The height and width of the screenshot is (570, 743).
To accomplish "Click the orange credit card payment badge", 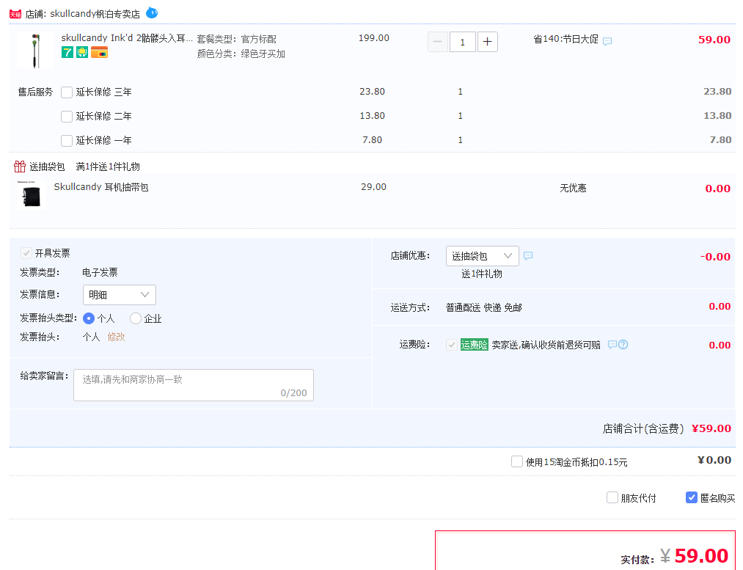I will click(x=100, y=52).
